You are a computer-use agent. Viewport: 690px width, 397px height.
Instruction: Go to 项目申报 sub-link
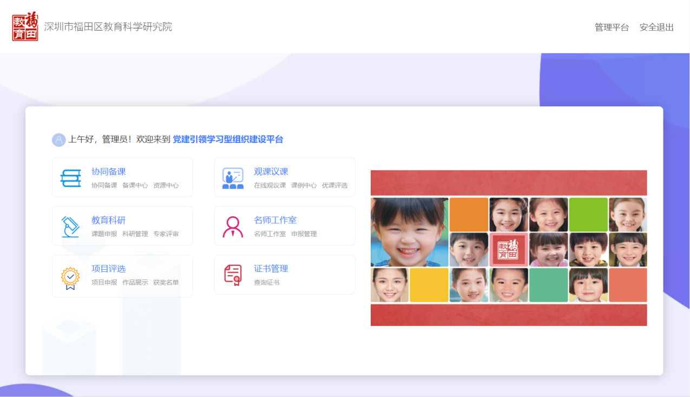[x=104, y=282]
